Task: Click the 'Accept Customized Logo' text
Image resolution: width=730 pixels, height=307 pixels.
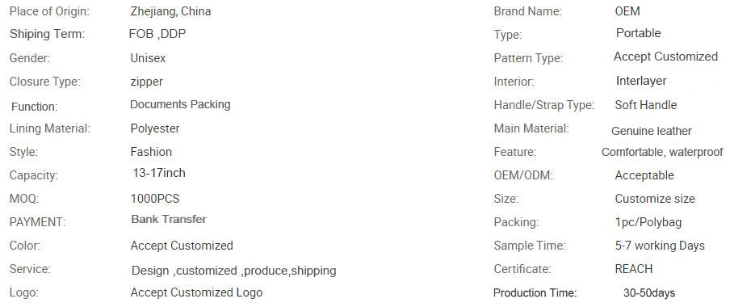Action: (196, 292)
